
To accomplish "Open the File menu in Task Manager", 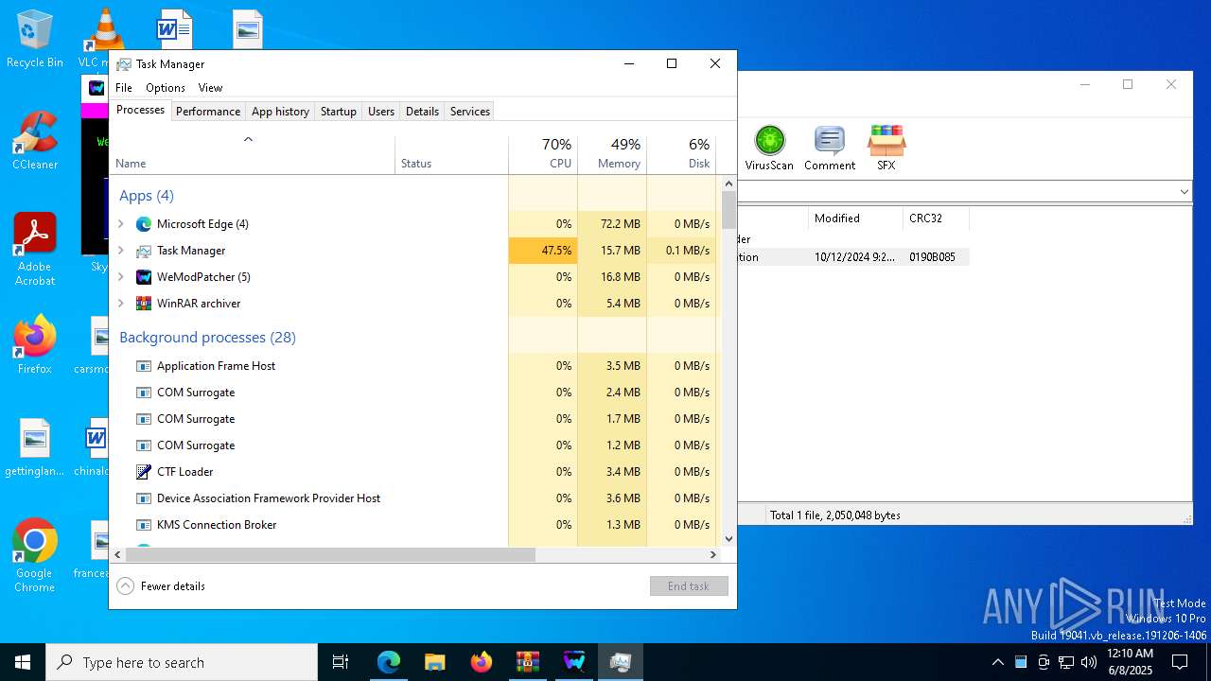I will (x=124, y=88).
